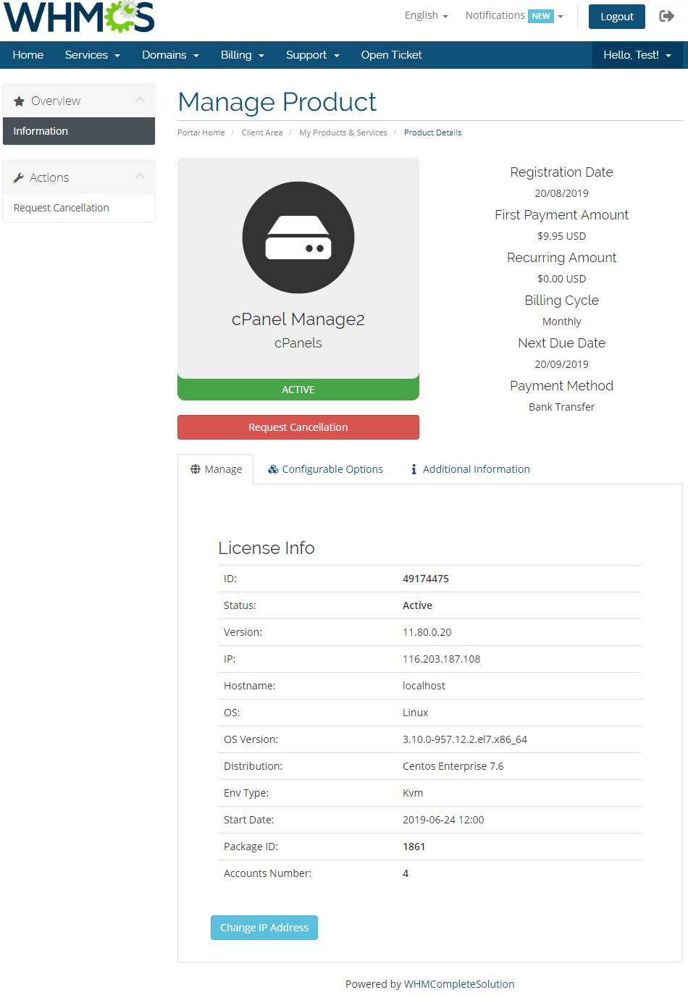
Task: Click the Start Date value 2019-06-24 12:00
Action: coord(443,820)
